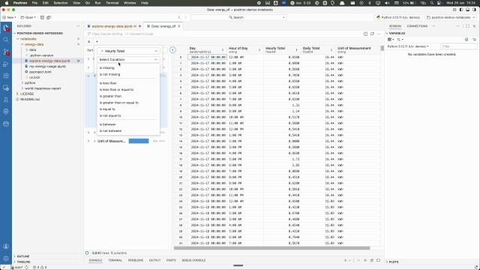The height and width of the screenshot is (270, 480).
Task: Click the top Search command center field
Action: [x=238, y=17]
